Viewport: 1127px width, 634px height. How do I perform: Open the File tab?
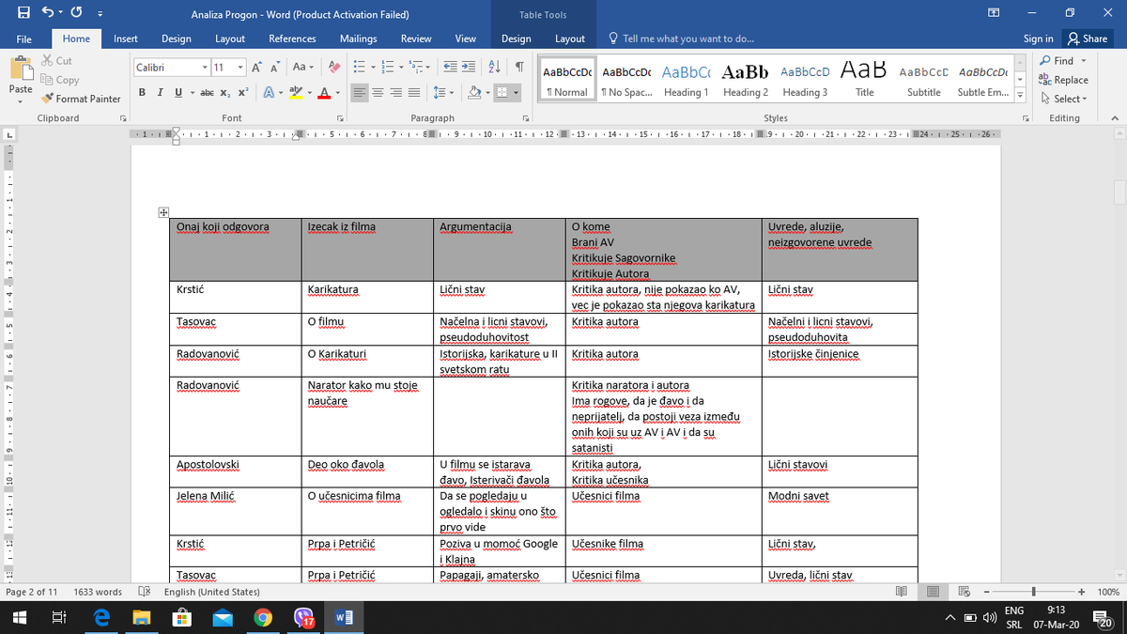[24, 39]
